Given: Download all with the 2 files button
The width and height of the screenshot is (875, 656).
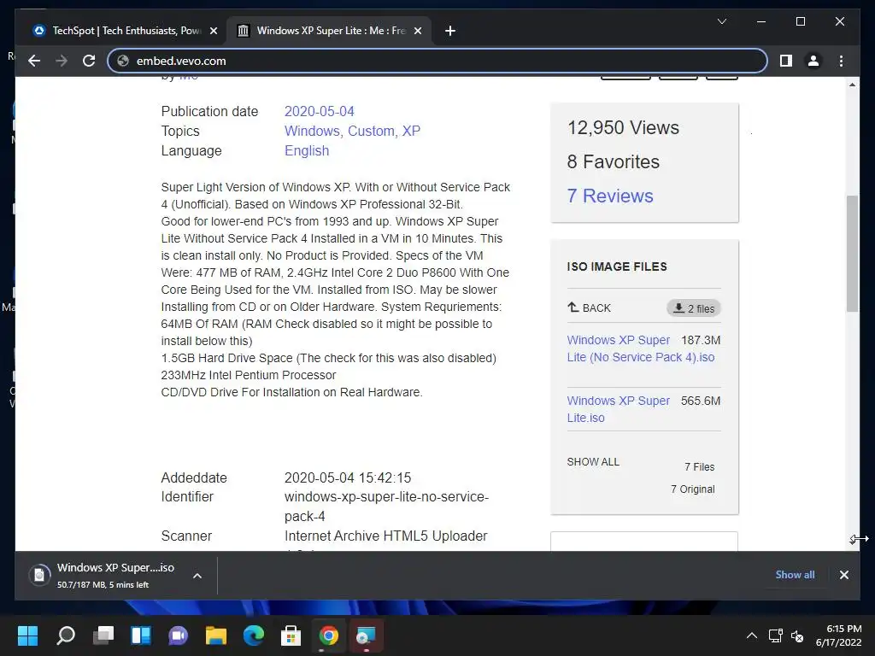Looking at the screenshot, I should coord(694,308).
